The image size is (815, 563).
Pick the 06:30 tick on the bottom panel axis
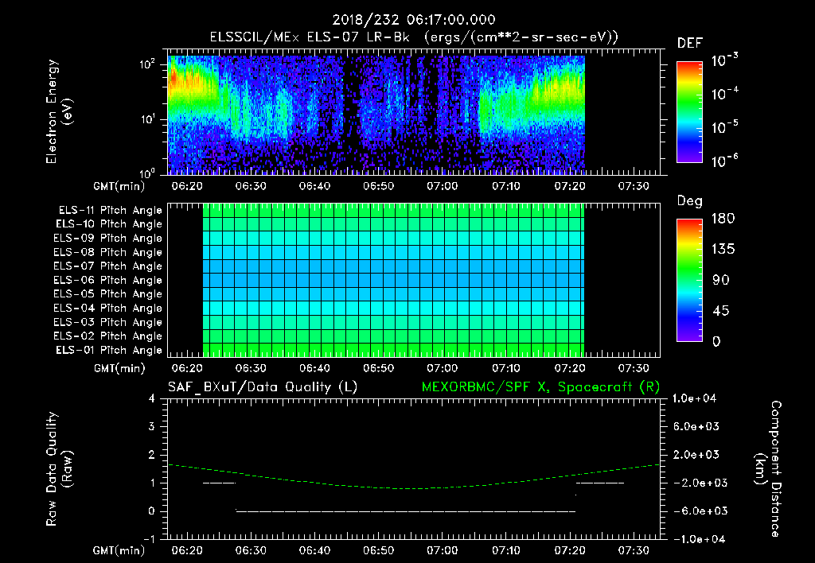[251, 551]
